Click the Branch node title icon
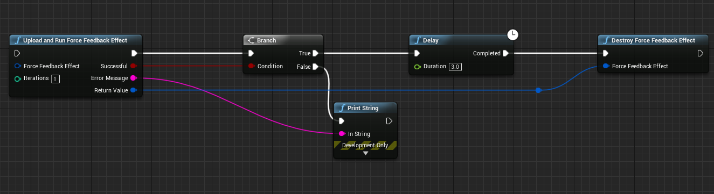The height and width of the screenshot is (194, 714). pyautogui.click(x=251, y=40)
